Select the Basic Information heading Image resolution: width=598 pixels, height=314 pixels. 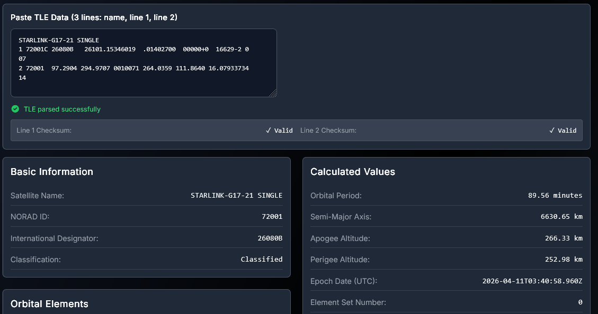point(52,172)
